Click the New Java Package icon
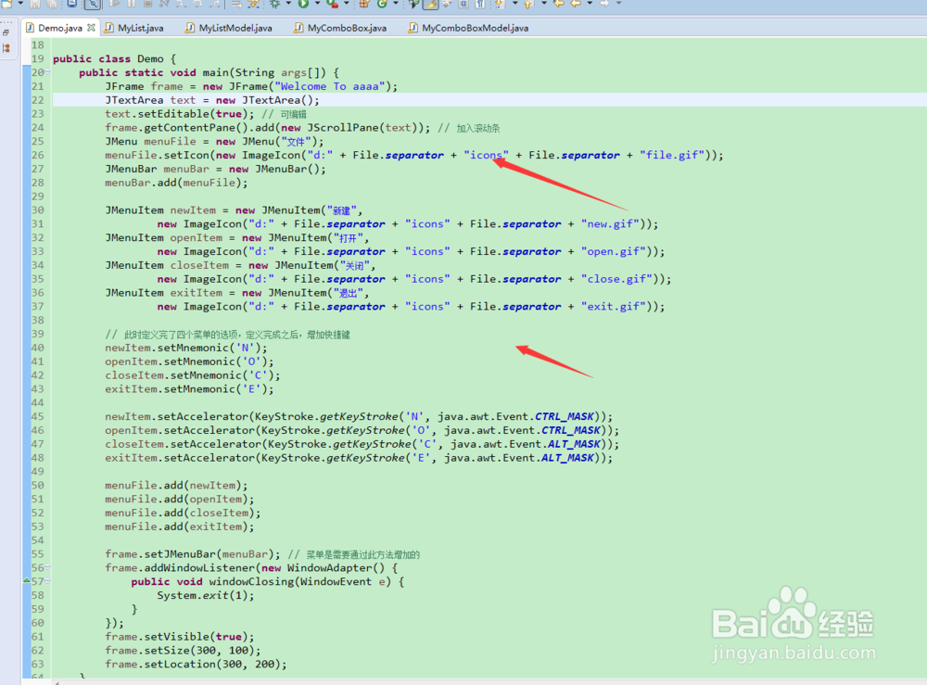The image size is (927, 685). coord(364,4)
